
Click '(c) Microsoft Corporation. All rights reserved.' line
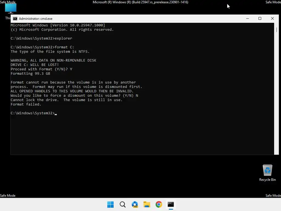(62, 30)
